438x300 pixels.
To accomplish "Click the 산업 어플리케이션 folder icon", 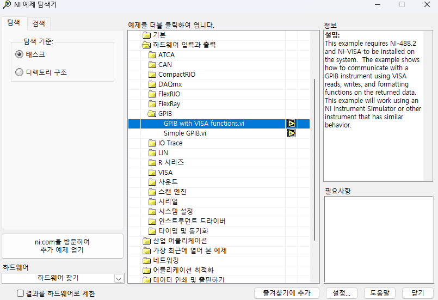I will tap(146, 241).
